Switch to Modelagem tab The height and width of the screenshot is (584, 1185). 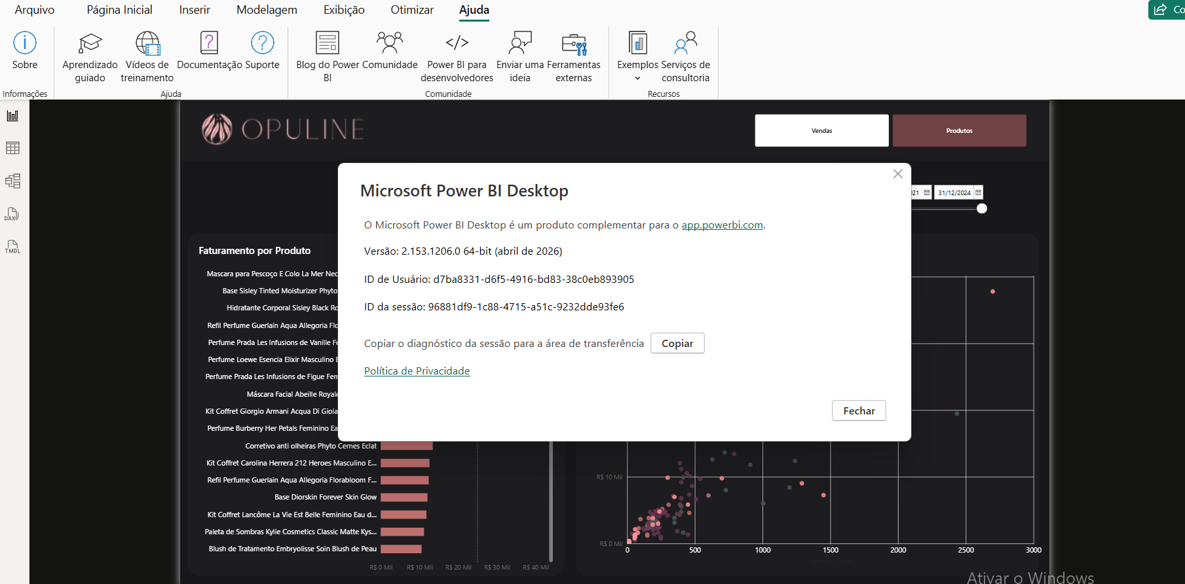[267, 10]
